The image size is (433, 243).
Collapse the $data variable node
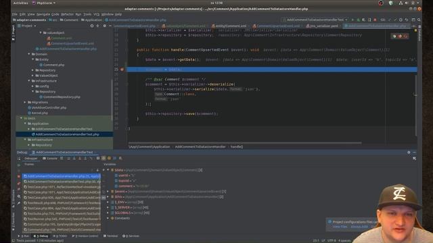click(x=108, y=170)
